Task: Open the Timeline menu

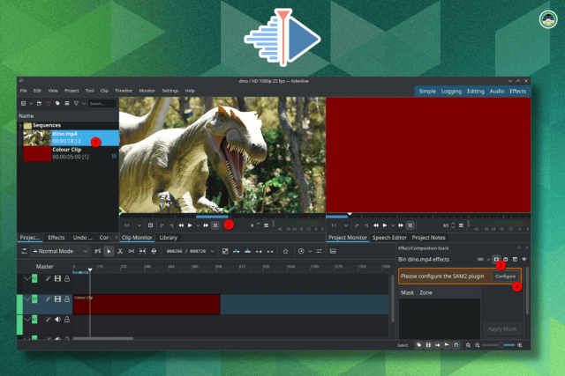Action: coord(123,91)
